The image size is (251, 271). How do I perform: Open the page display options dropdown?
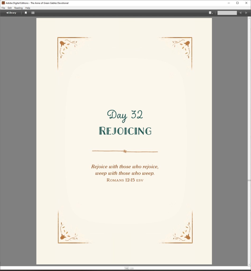click(x=211, y=13)
